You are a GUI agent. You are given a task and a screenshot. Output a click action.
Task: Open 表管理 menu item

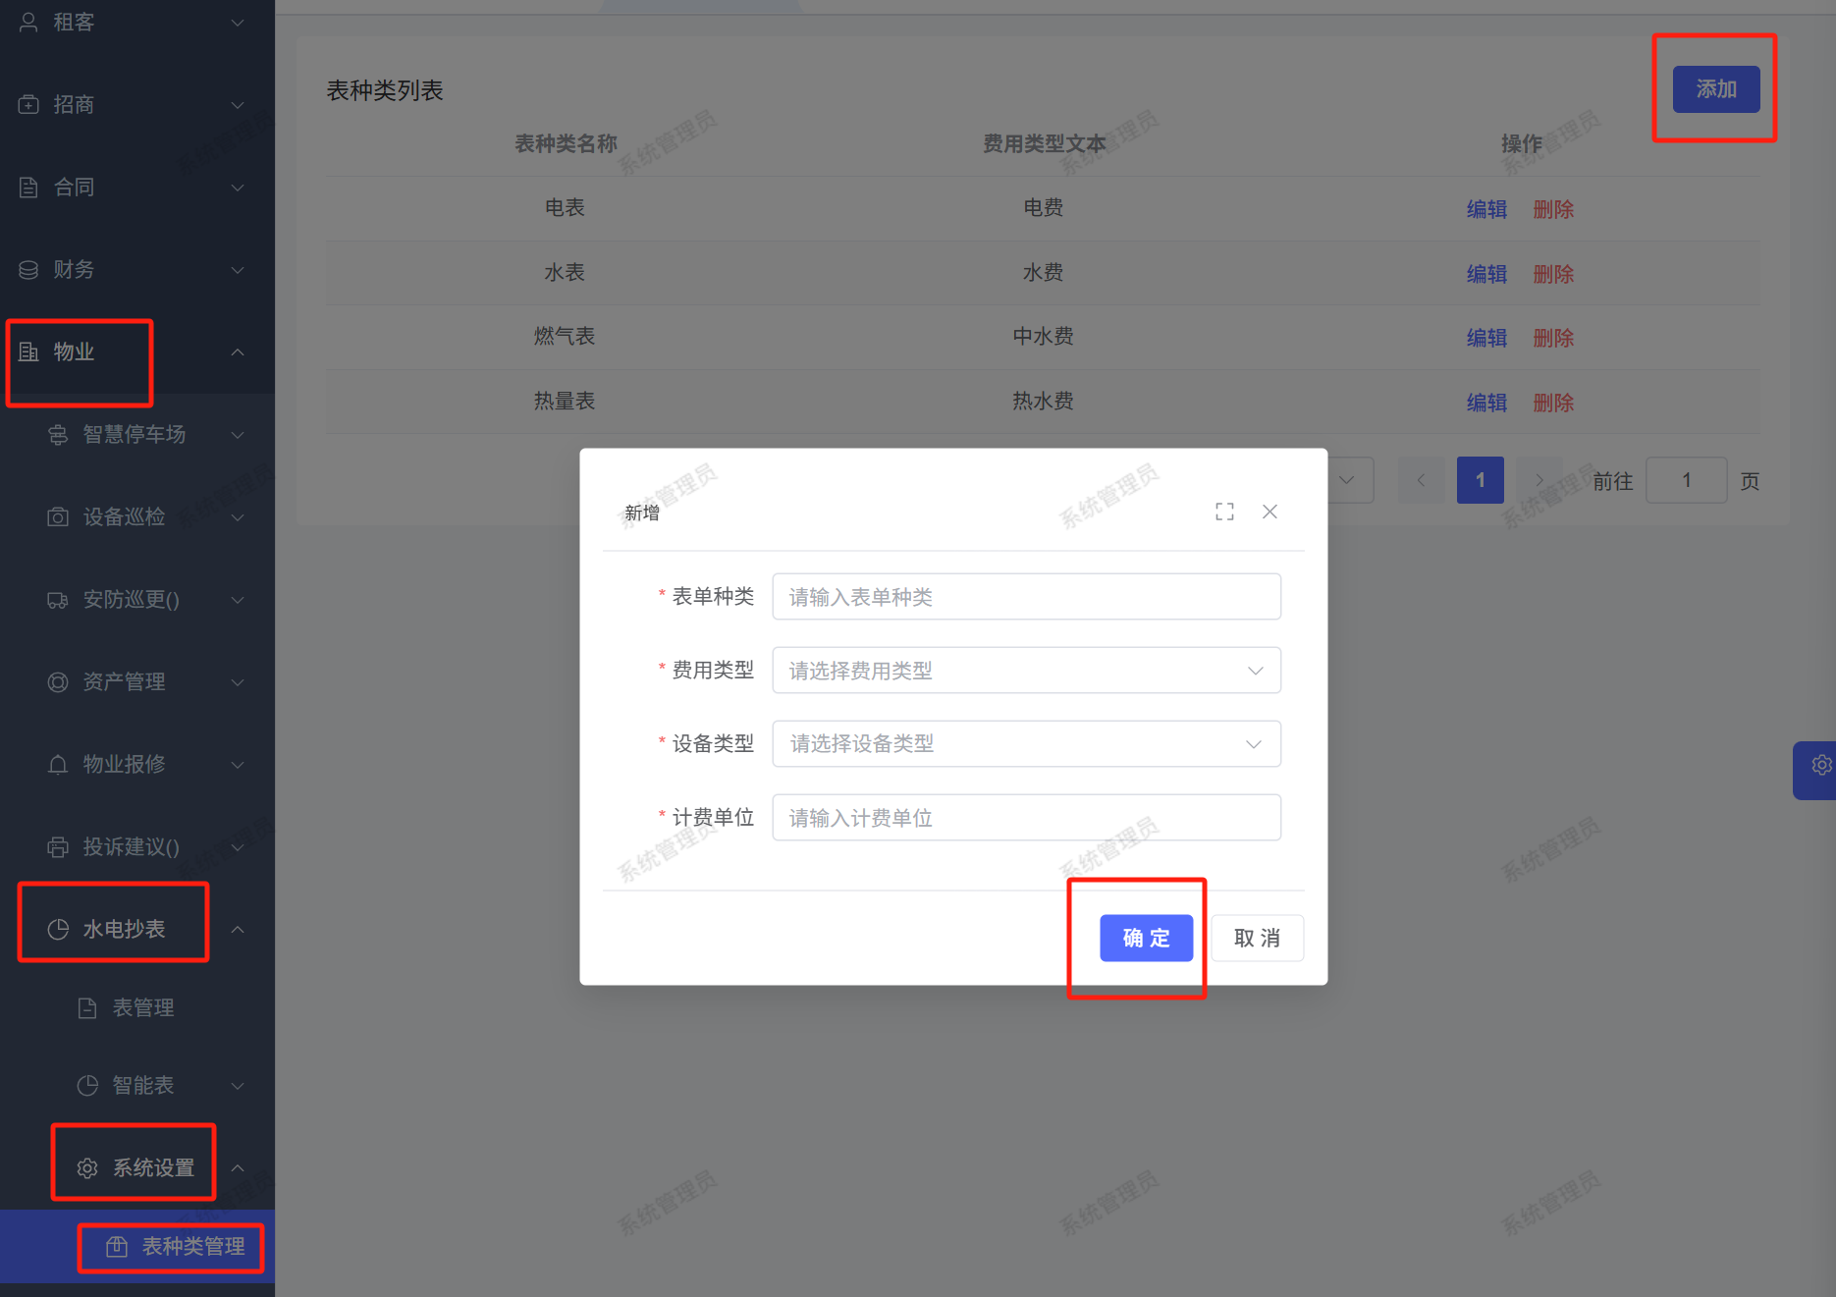click(x=142, y=1008)
